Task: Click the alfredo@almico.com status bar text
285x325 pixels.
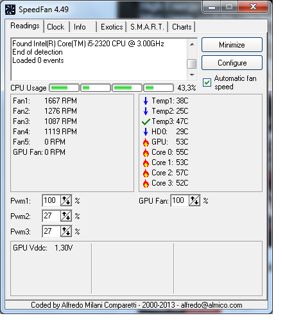Action: tap(212, 305)
